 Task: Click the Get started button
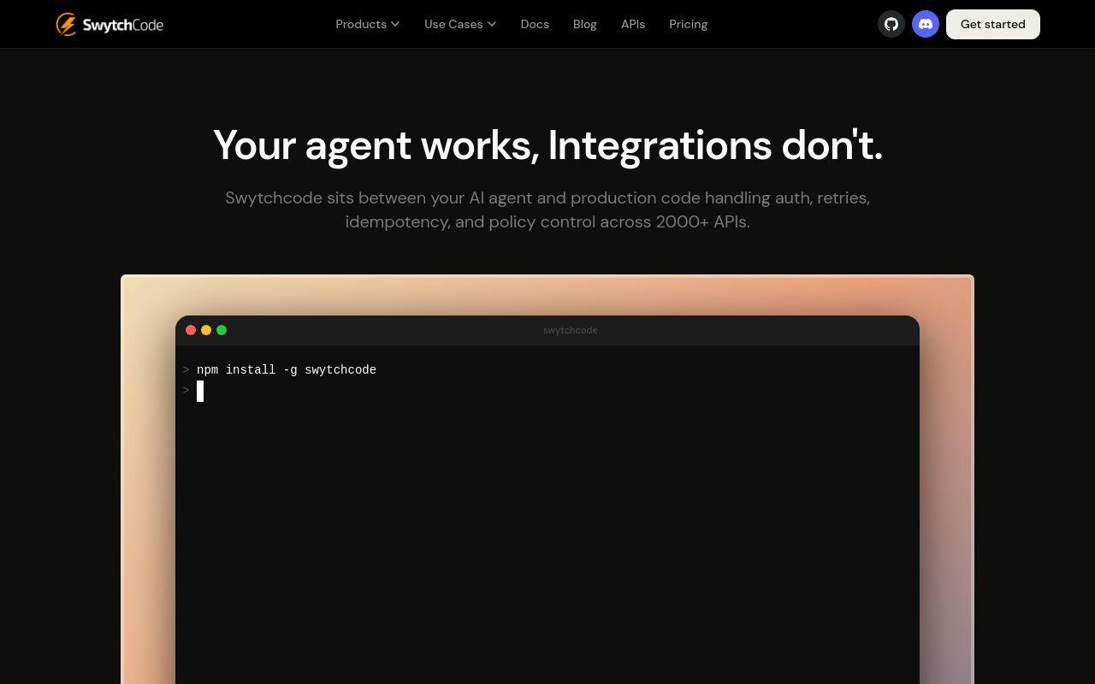(993, 24)
